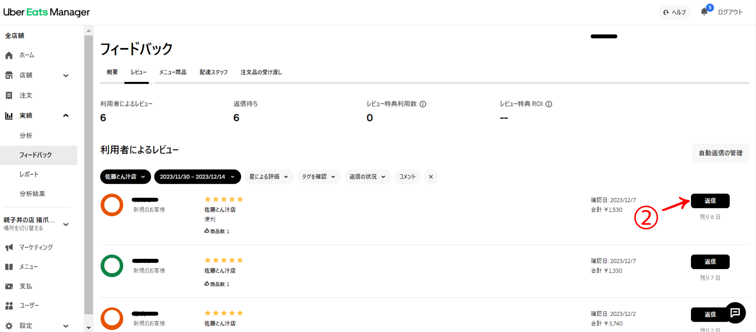Image resolution: width=756 pixels, height=332 pixels.
Task: Open the date range 2023/11/30 – 2023/12/14 dropdown
Action: [197, 177]
